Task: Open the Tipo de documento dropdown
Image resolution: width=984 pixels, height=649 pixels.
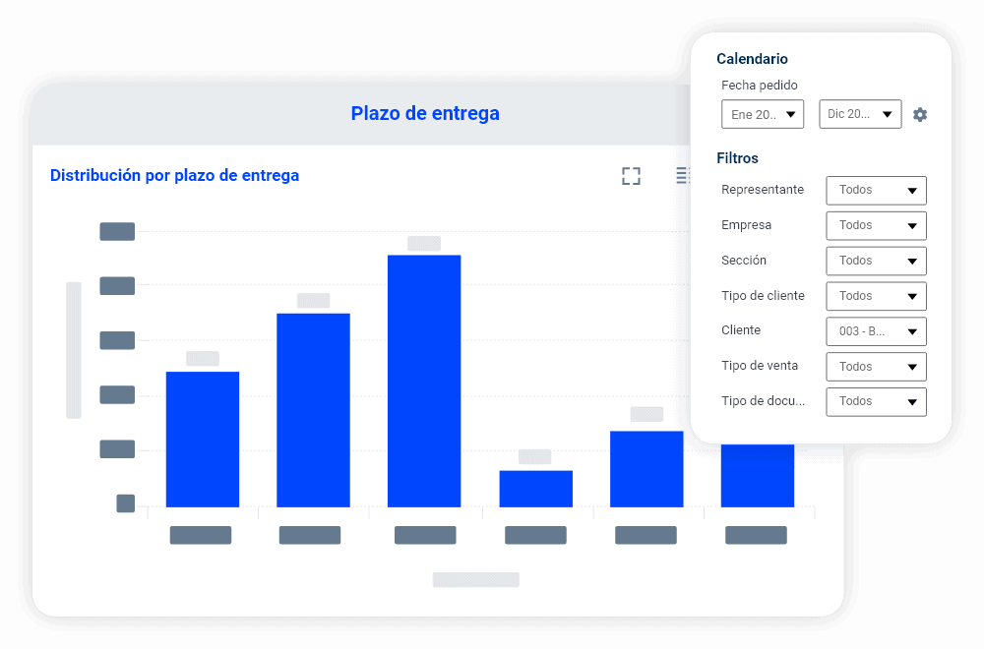Action: 876,401
